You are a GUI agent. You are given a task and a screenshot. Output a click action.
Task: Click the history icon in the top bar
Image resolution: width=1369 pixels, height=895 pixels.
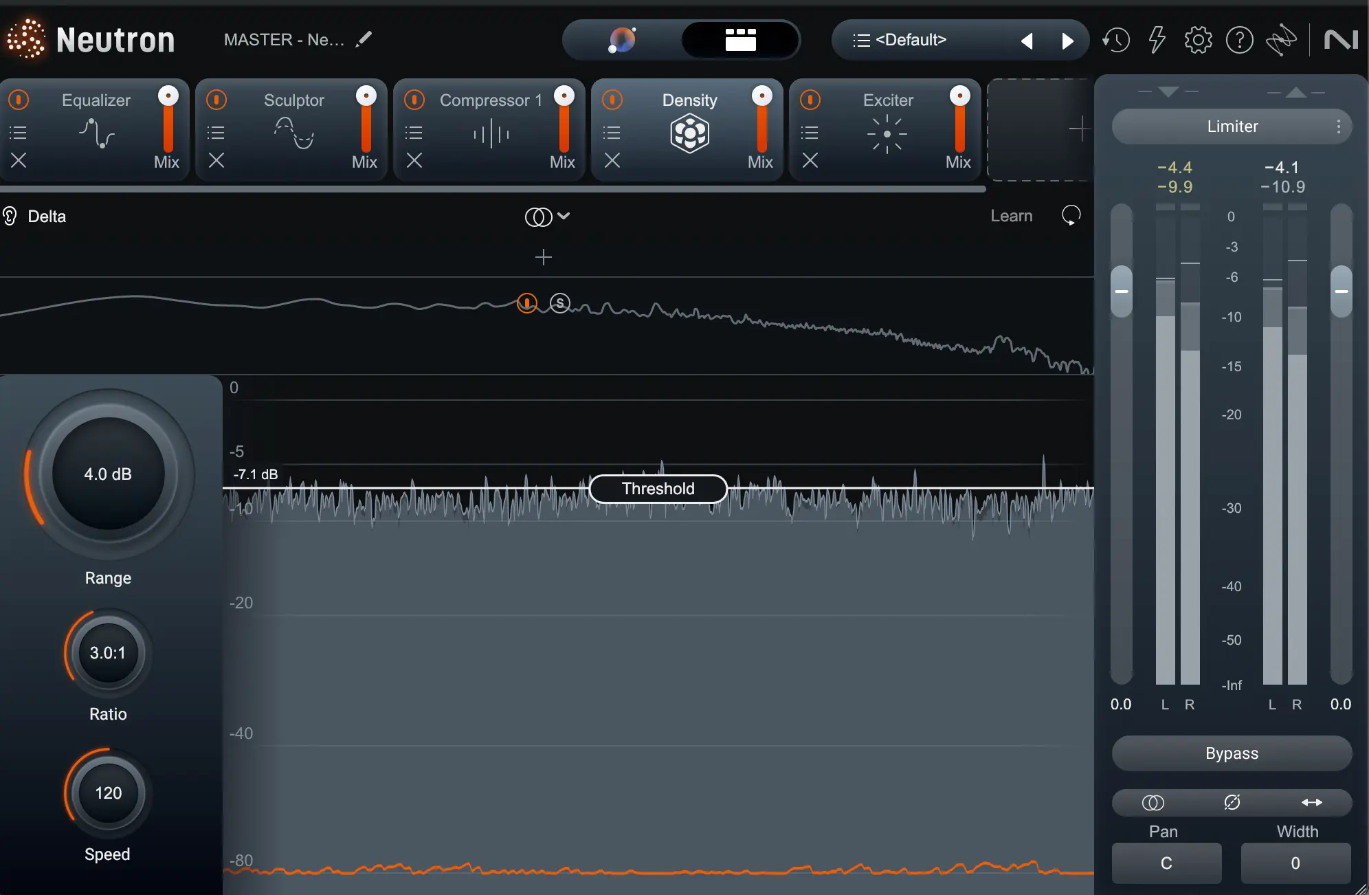[x=1115, y=40]
